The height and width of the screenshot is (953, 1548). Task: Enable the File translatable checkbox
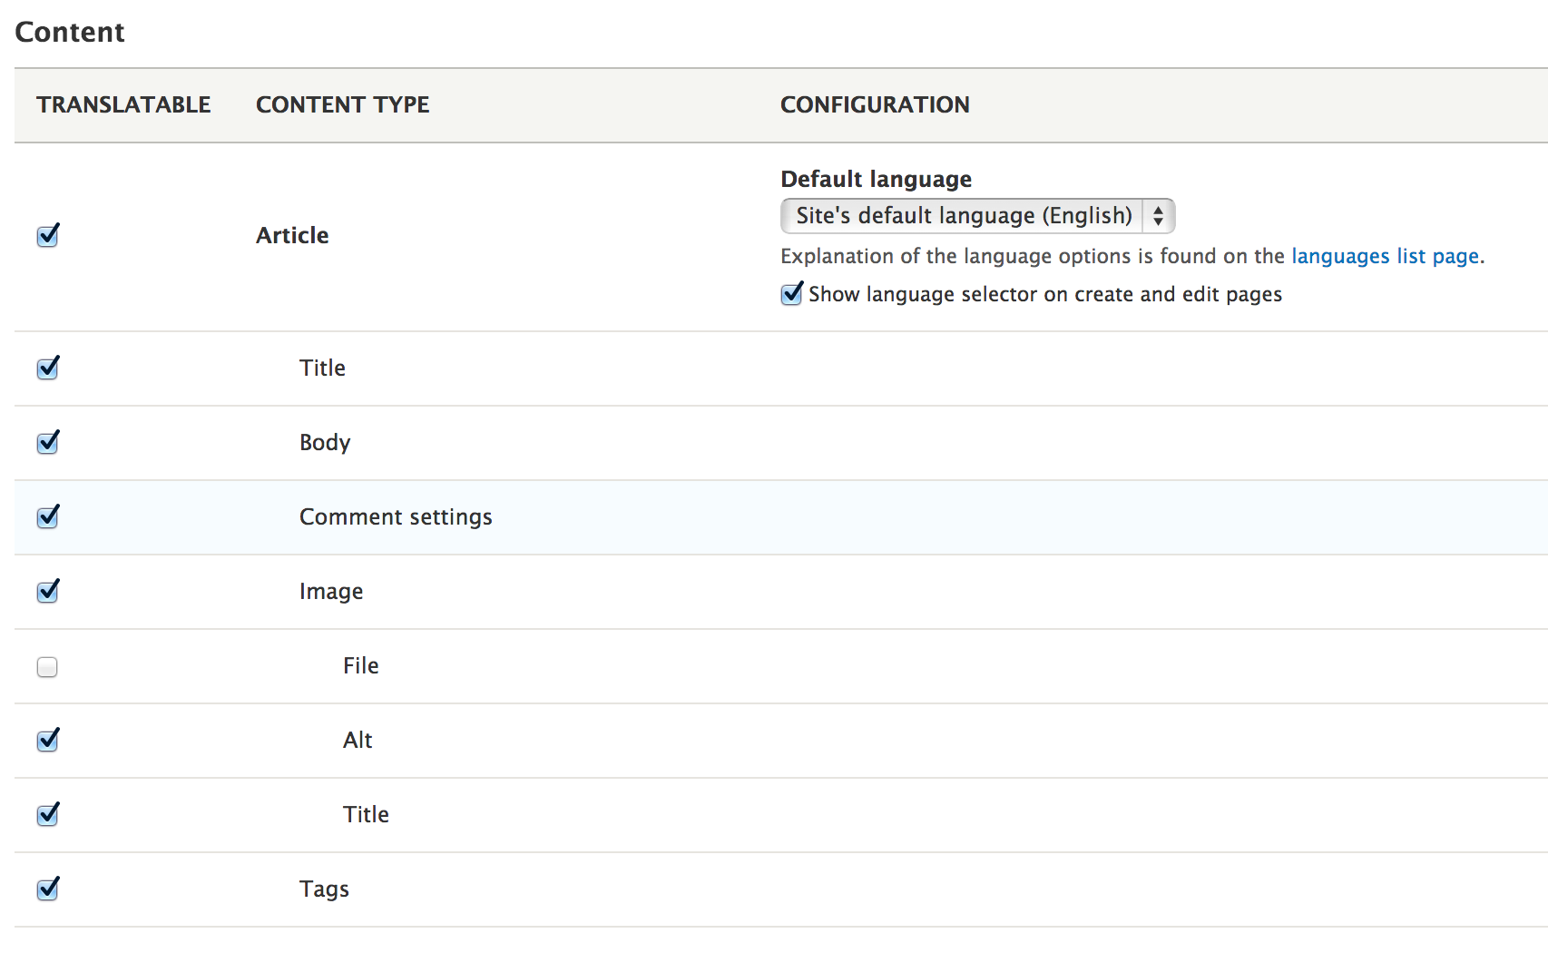pos(47,667)
